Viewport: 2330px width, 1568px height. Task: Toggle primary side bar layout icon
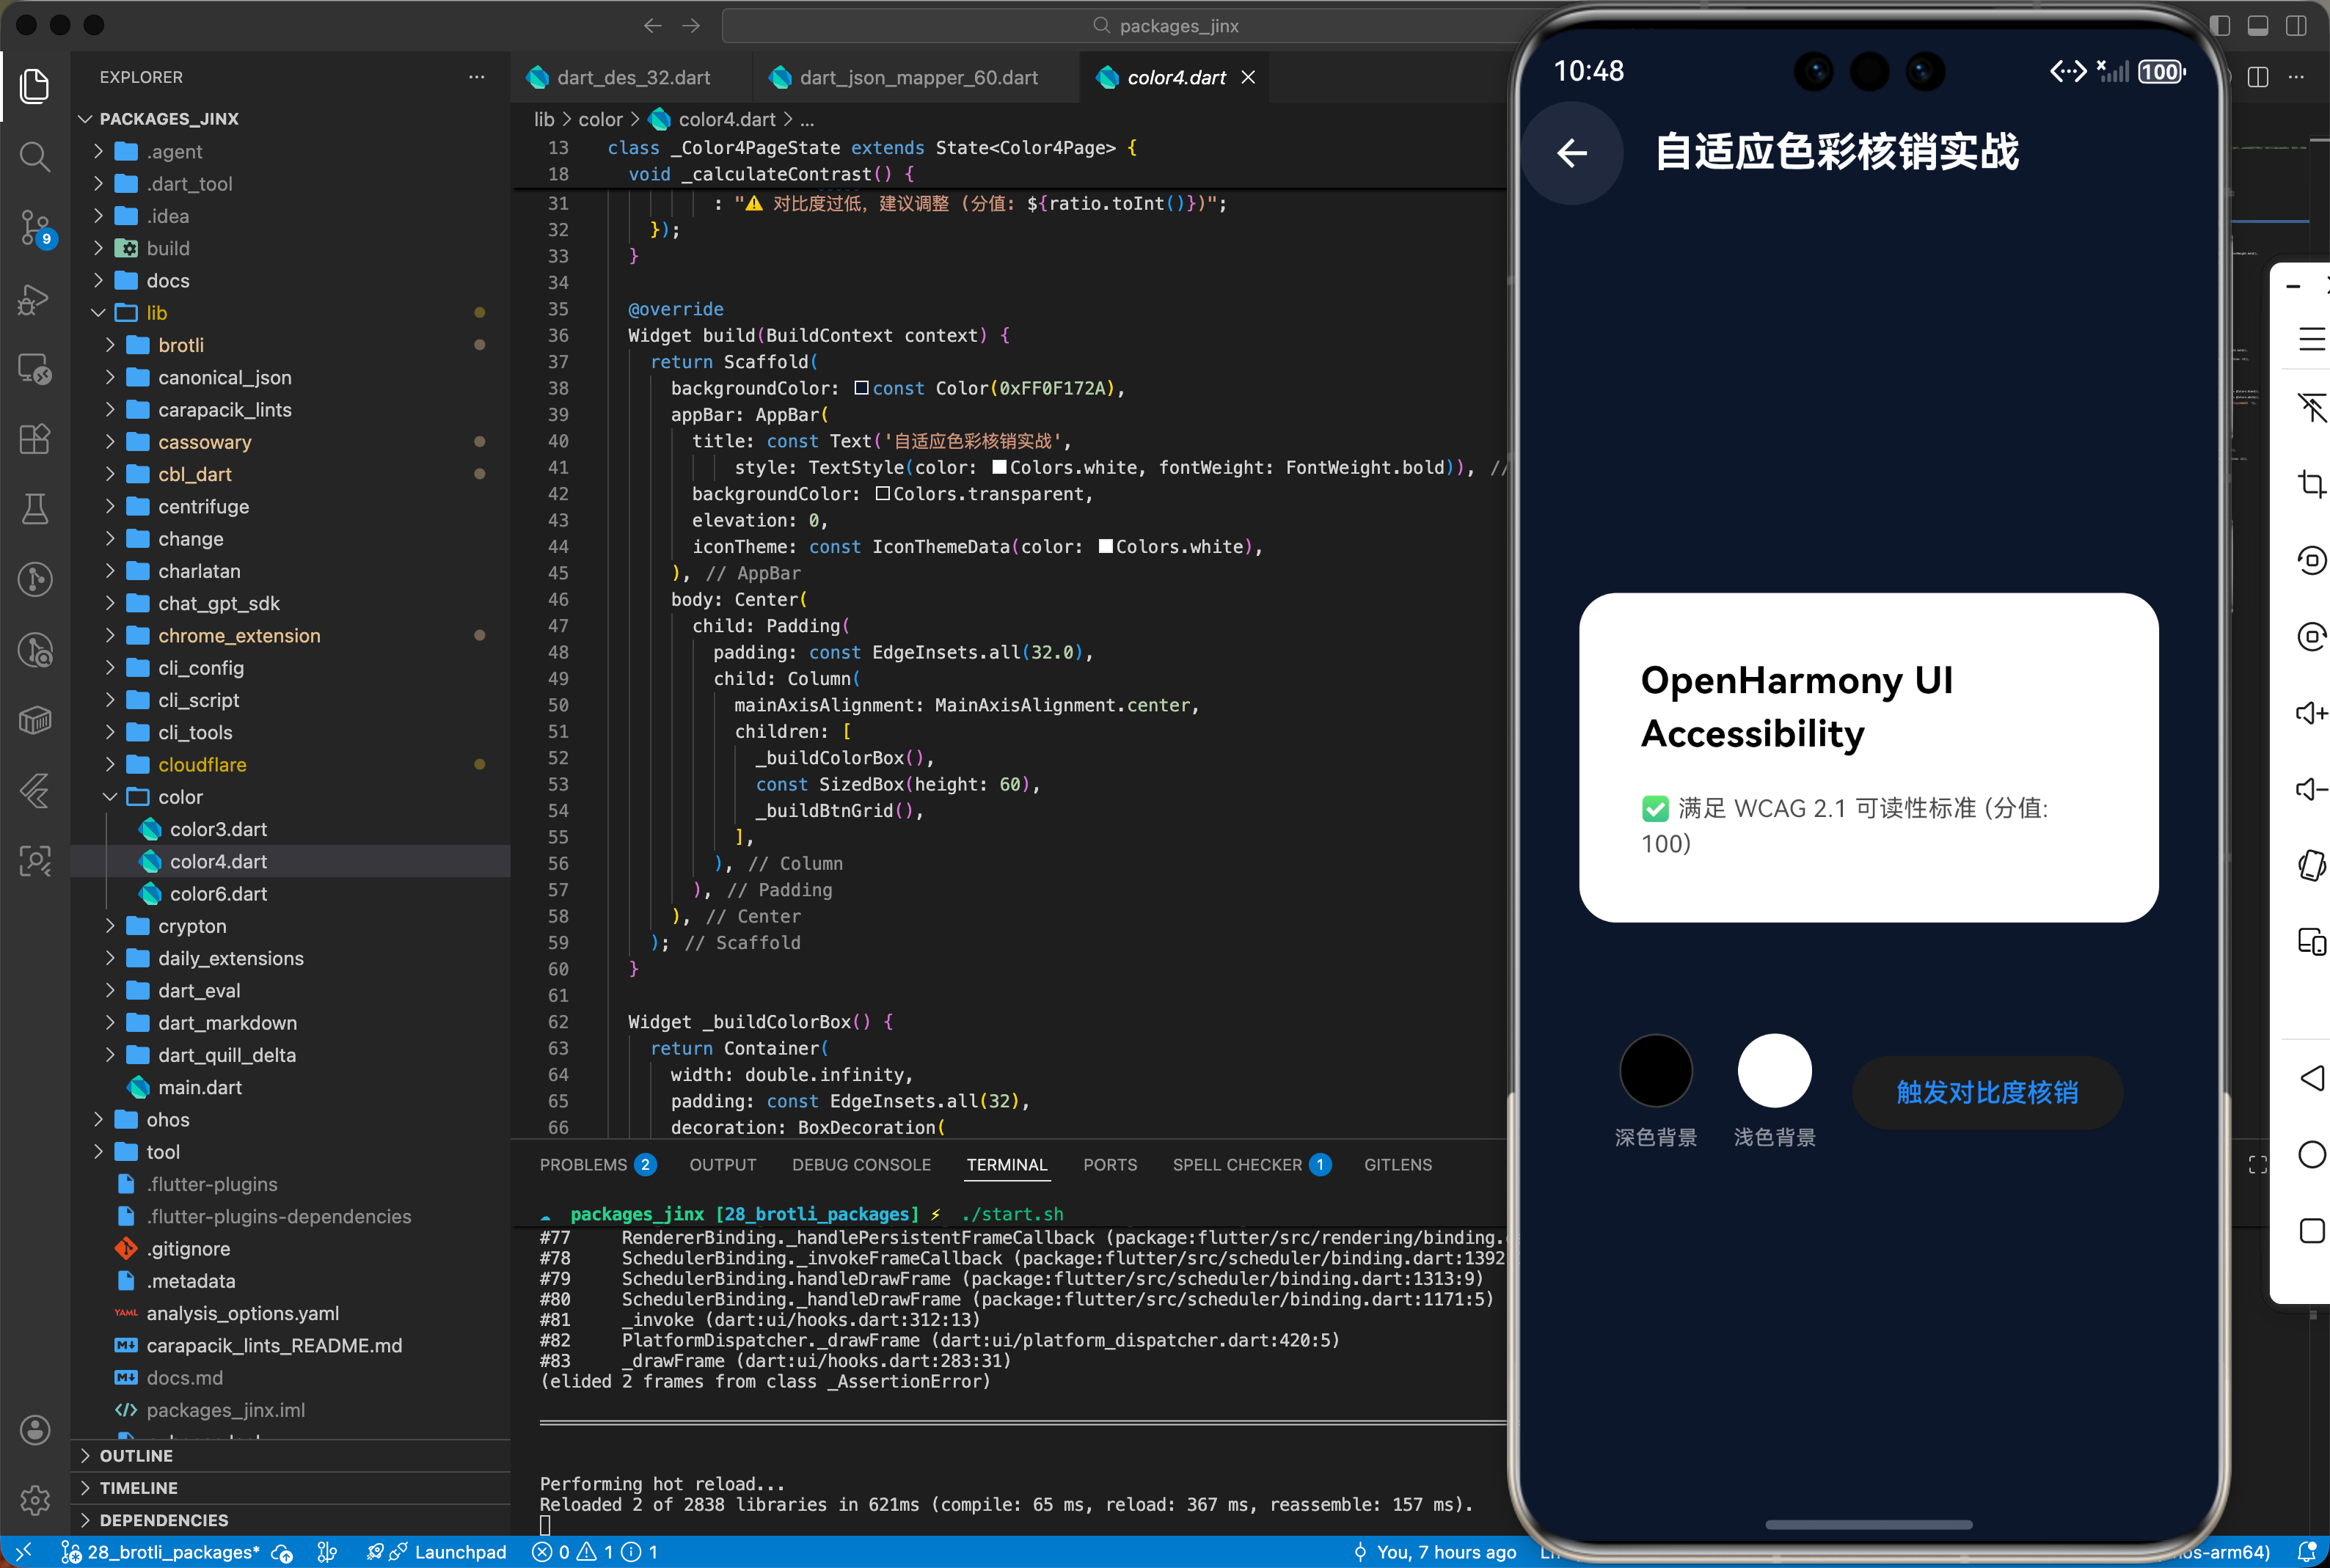[x=2220, y=26]
